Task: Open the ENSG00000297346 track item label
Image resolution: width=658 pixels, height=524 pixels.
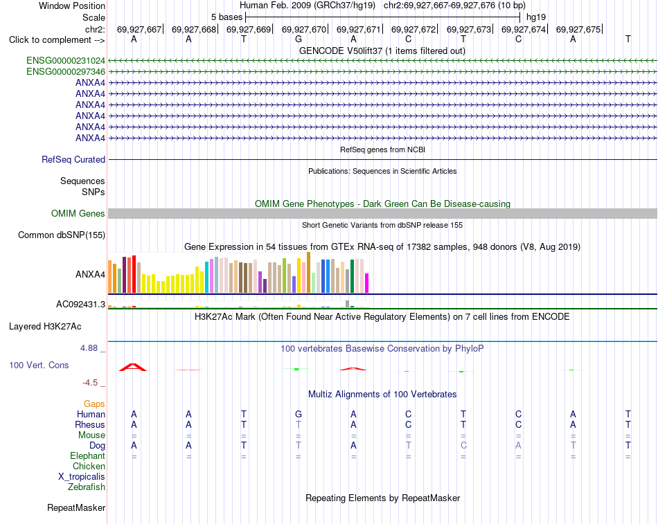Action: (x=66, y=72)
